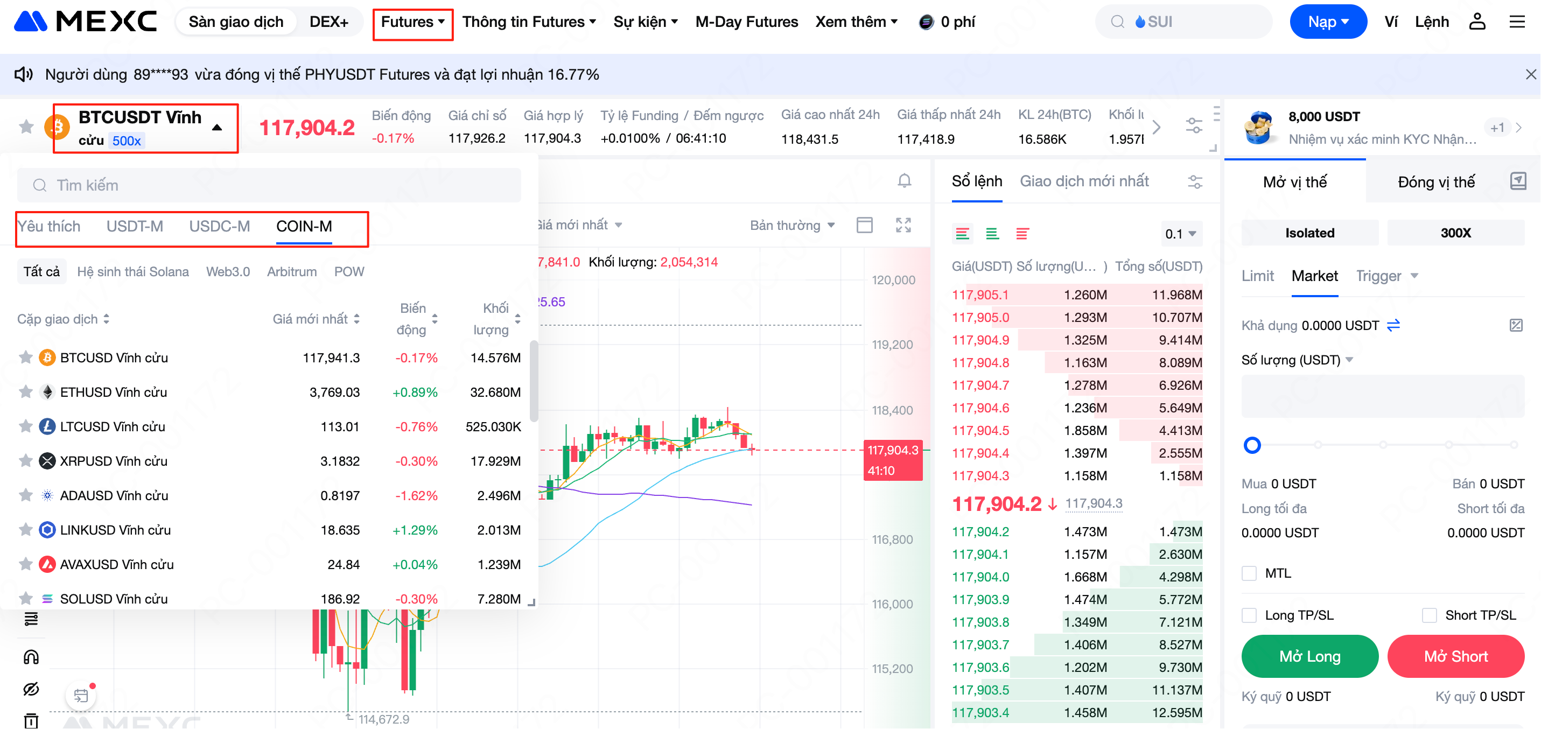
Task: Show asks-only order book view
Action: pos(1022,234)
